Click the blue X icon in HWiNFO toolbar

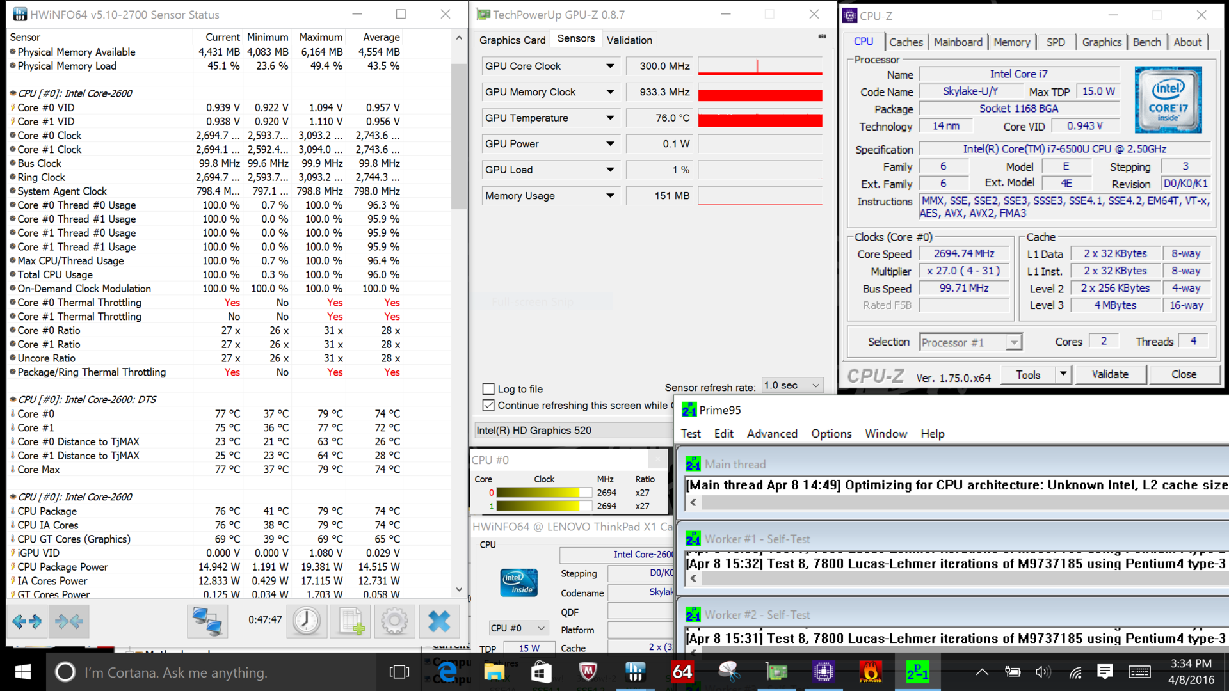pyautogui.click(x=439, y=621)
